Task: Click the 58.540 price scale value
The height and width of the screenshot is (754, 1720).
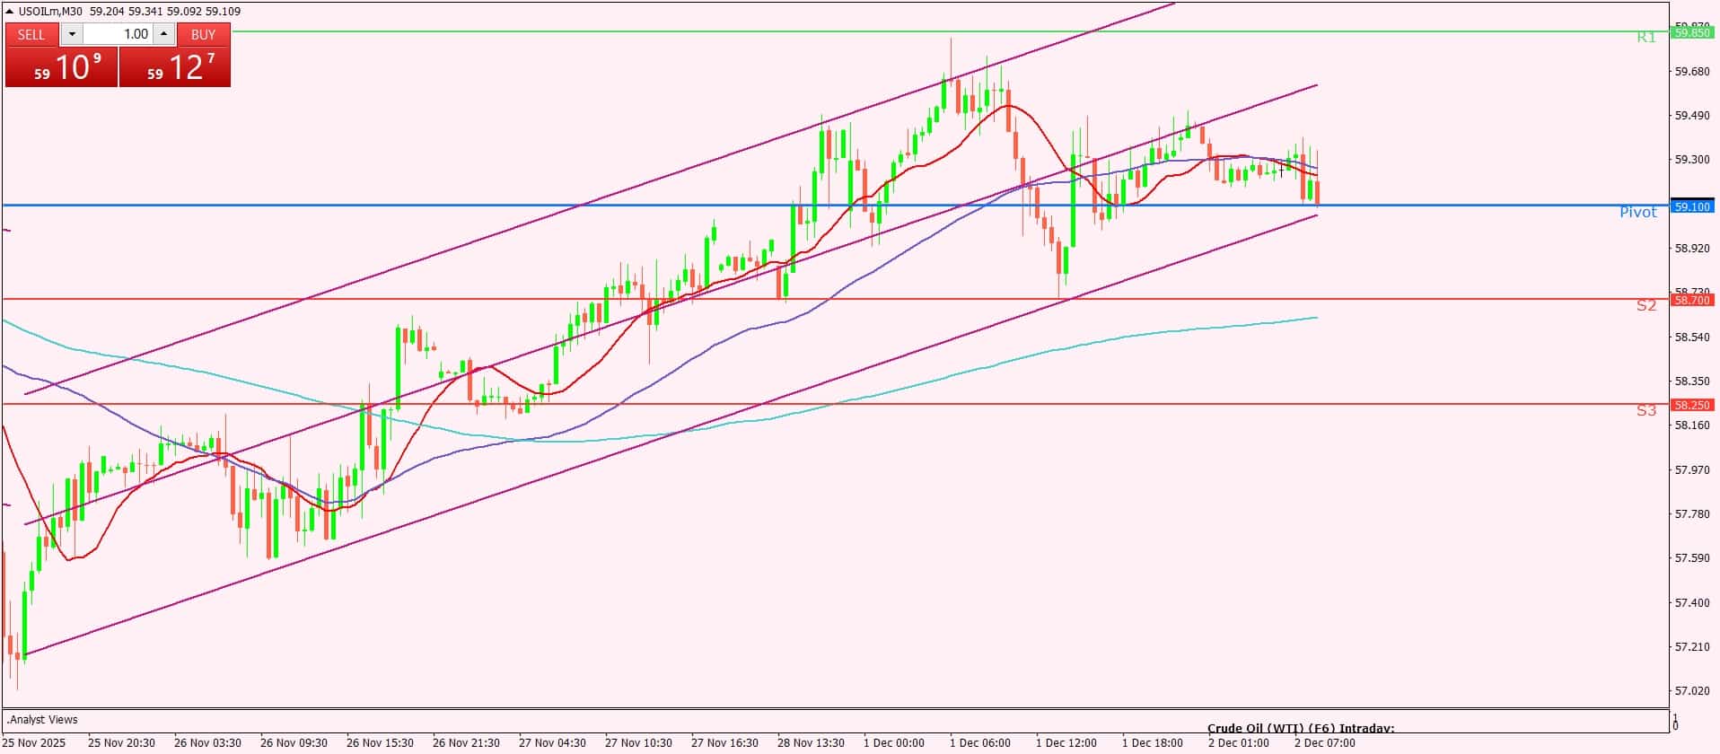Action: (x=1692, y=337)
